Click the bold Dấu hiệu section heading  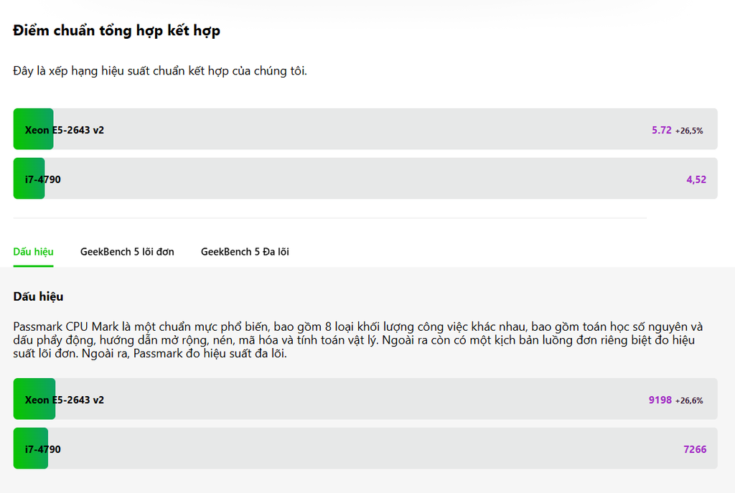click(38, 296)
